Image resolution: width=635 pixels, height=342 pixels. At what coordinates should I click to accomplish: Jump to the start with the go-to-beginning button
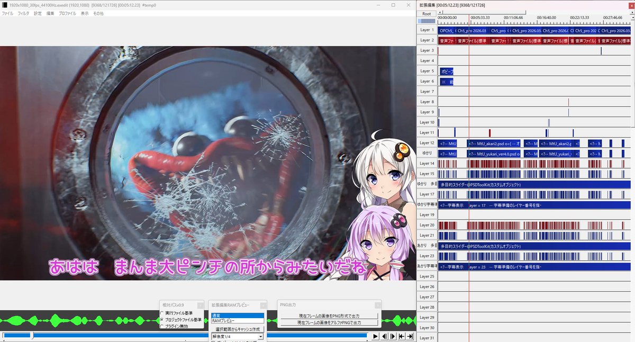click(x=401, y=336)
